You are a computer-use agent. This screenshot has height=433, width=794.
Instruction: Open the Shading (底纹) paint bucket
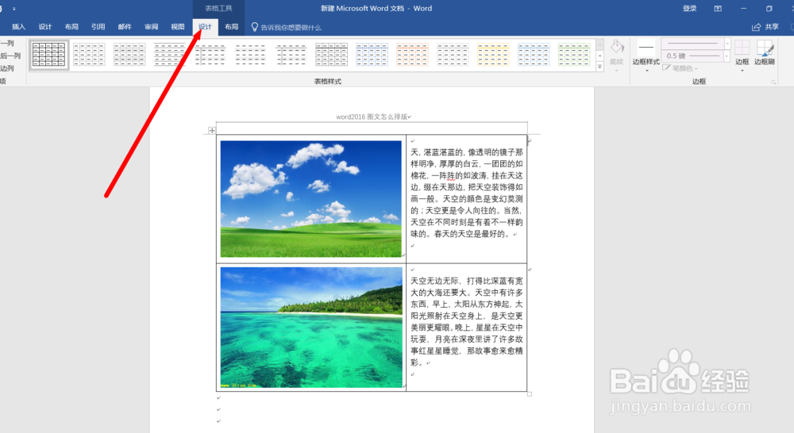tap(616, 54)
